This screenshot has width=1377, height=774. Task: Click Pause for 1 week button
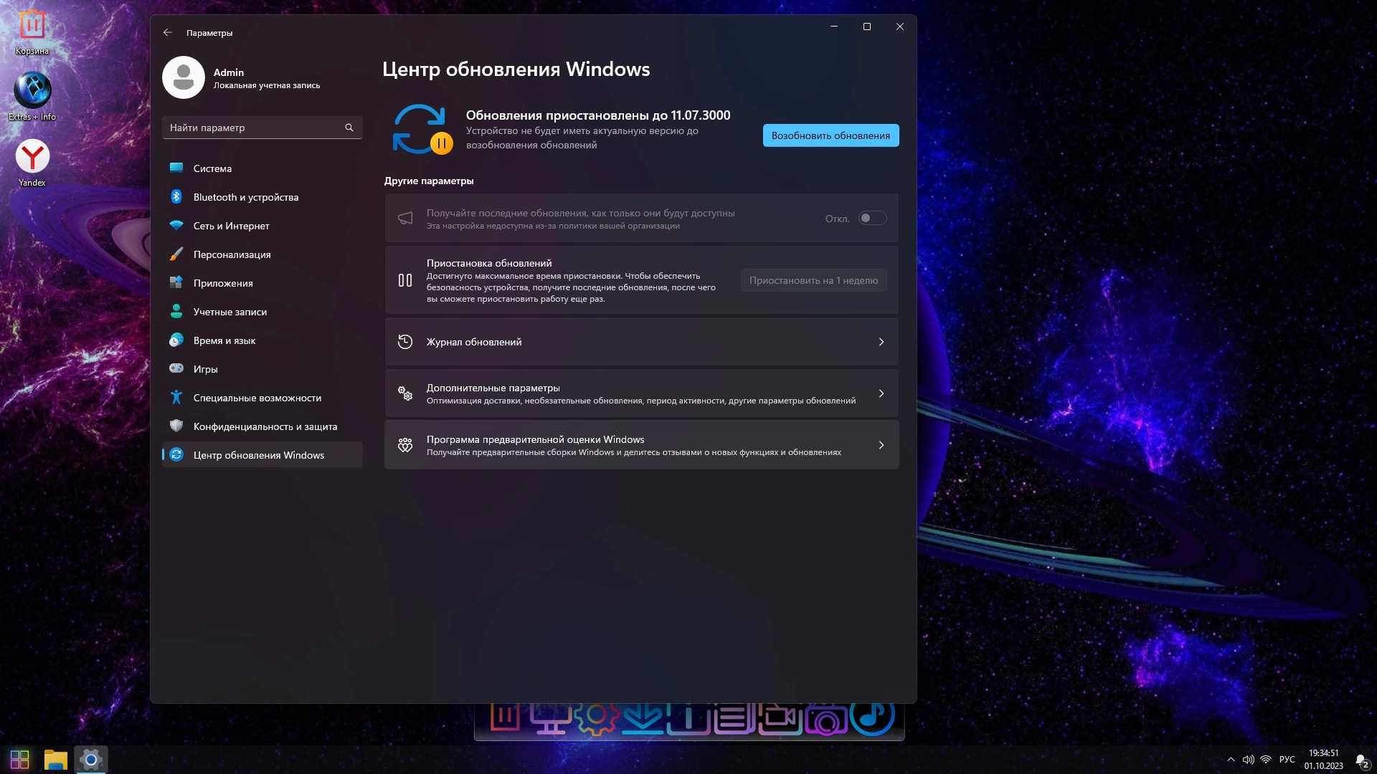(813, 280)
